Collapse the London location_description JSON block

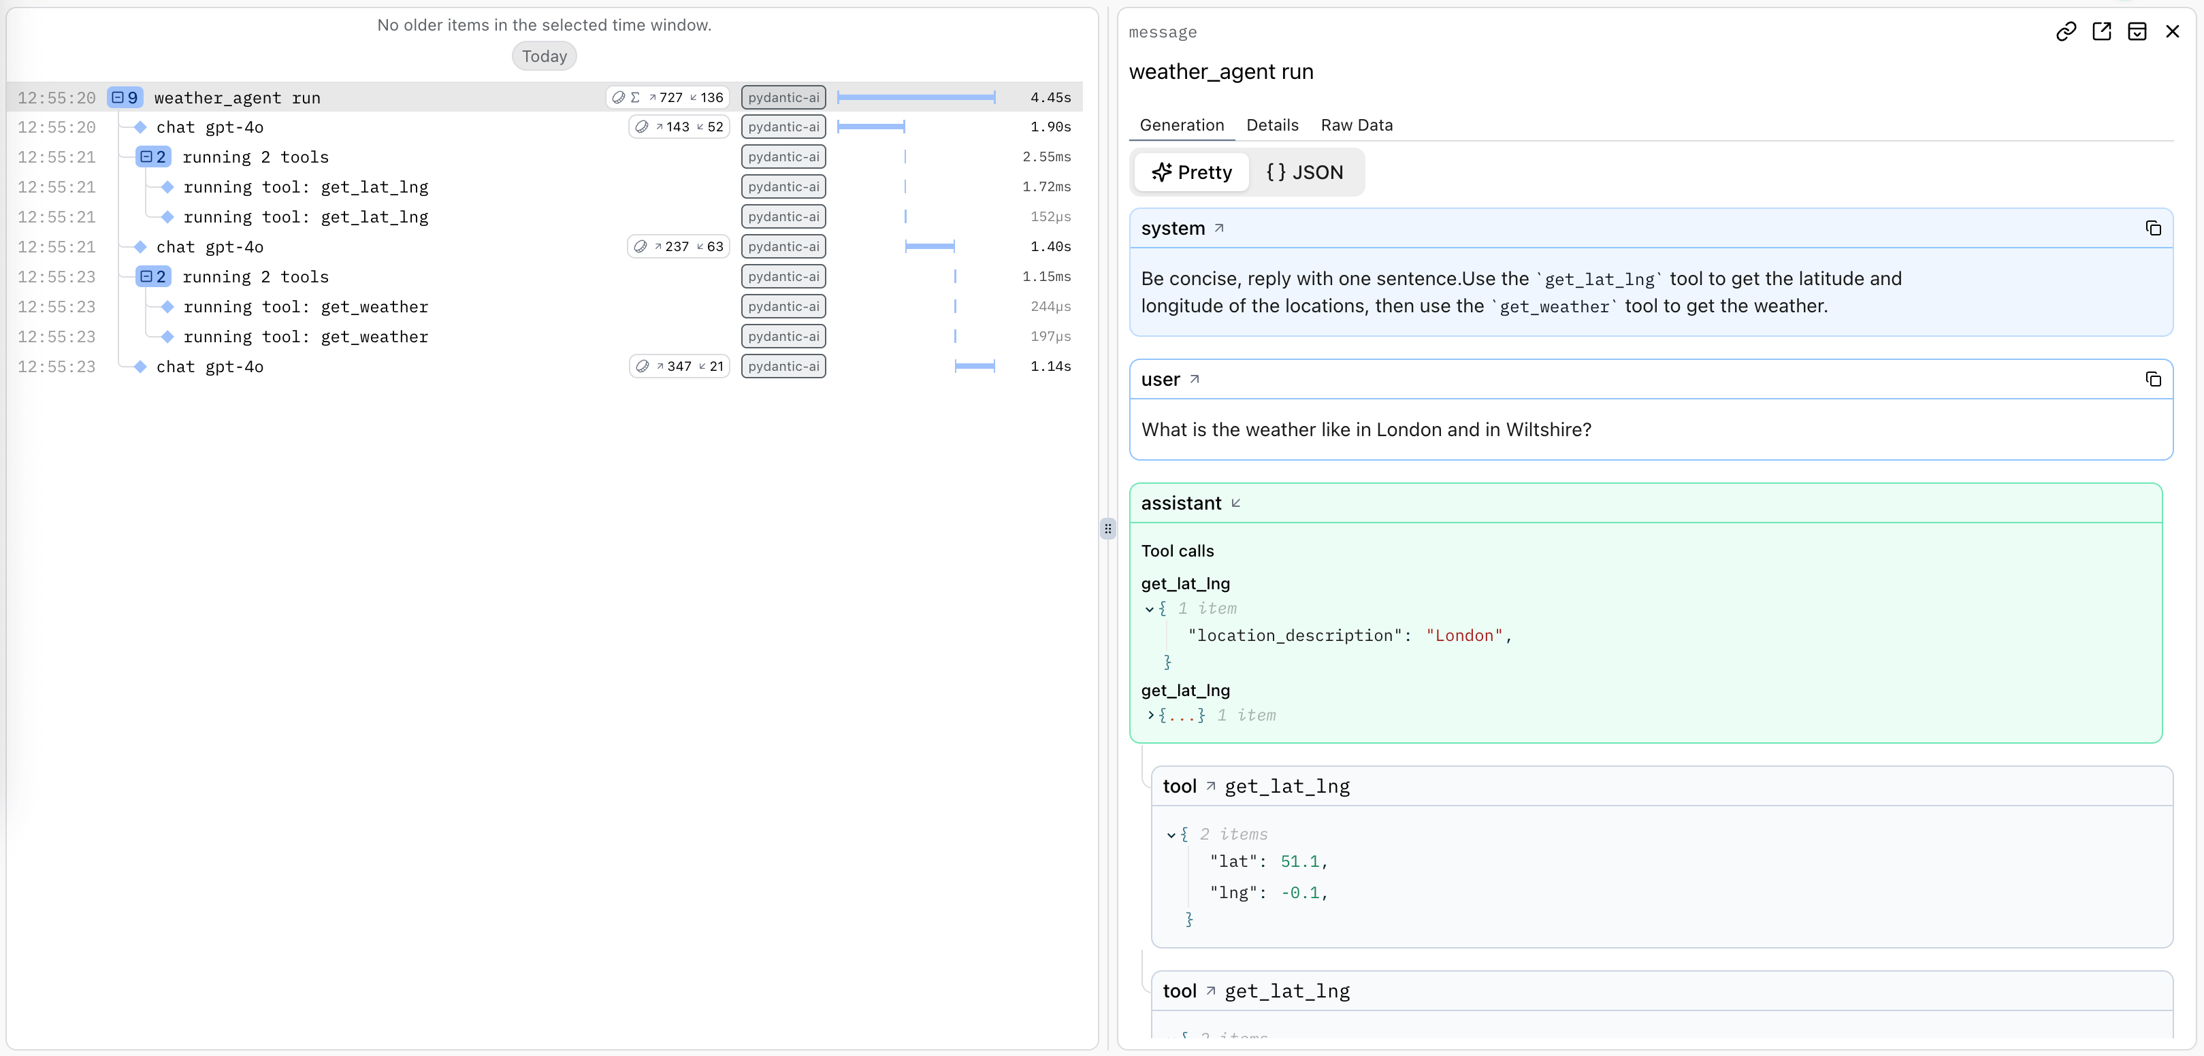click(x=1149, y=609)
